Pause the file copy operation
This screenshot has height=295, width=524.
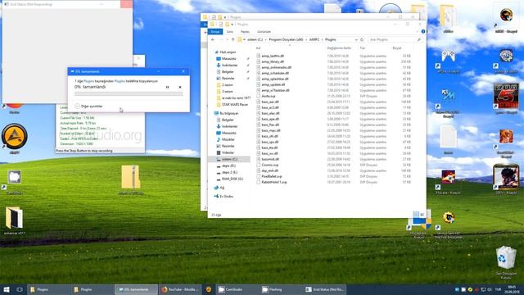[x=167, y=87]
